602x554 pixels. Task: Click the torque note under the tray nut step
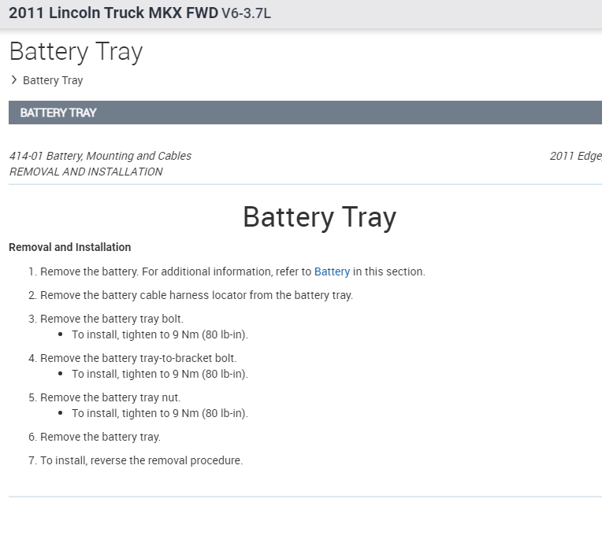(160, 413)
